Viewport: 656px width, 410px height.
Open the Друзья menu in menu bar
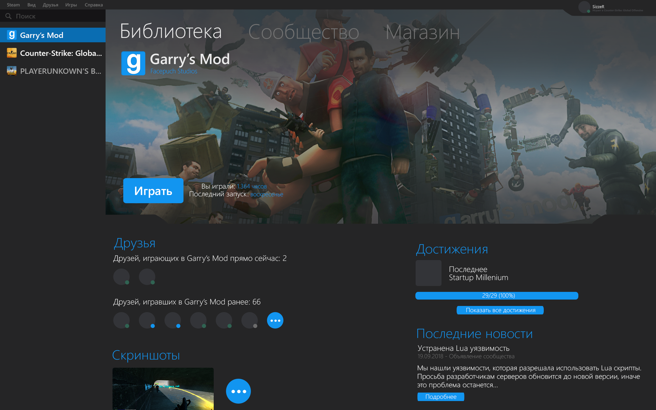coord(50,5)
